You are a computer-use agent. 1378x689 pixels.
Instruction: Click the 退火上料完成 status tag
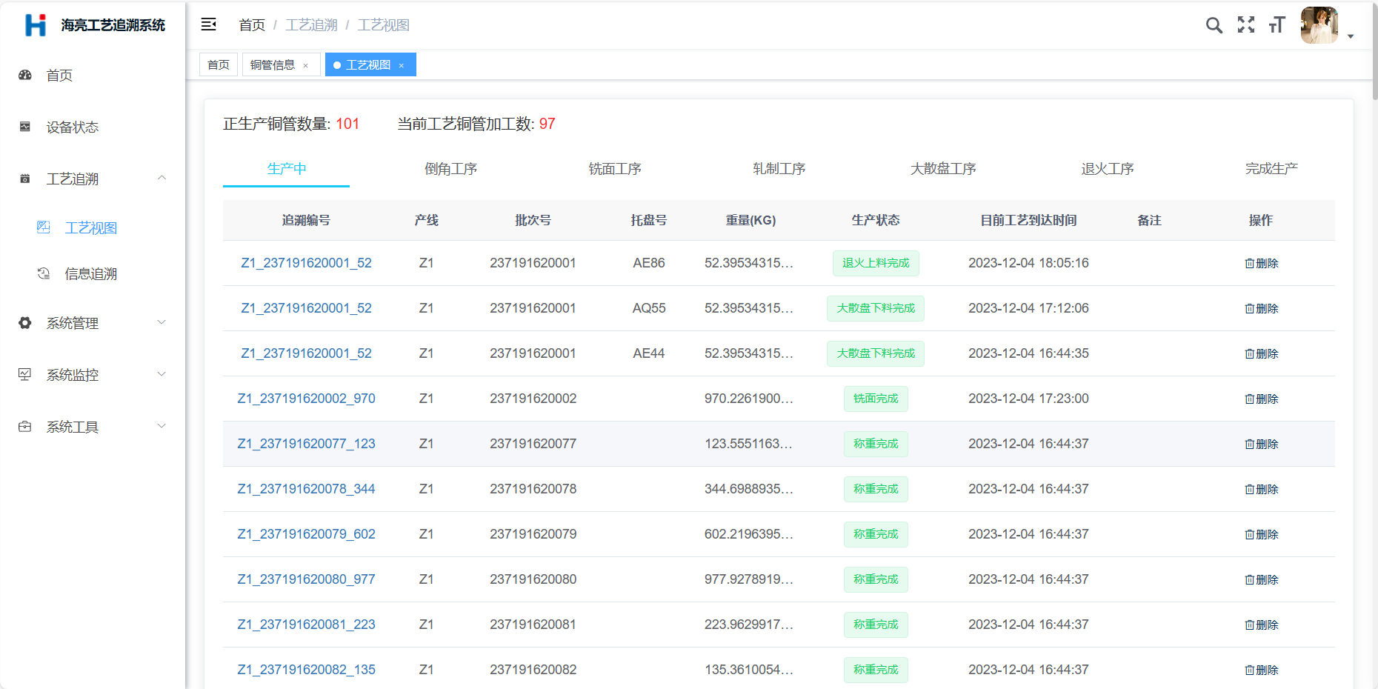click(876, 263)
